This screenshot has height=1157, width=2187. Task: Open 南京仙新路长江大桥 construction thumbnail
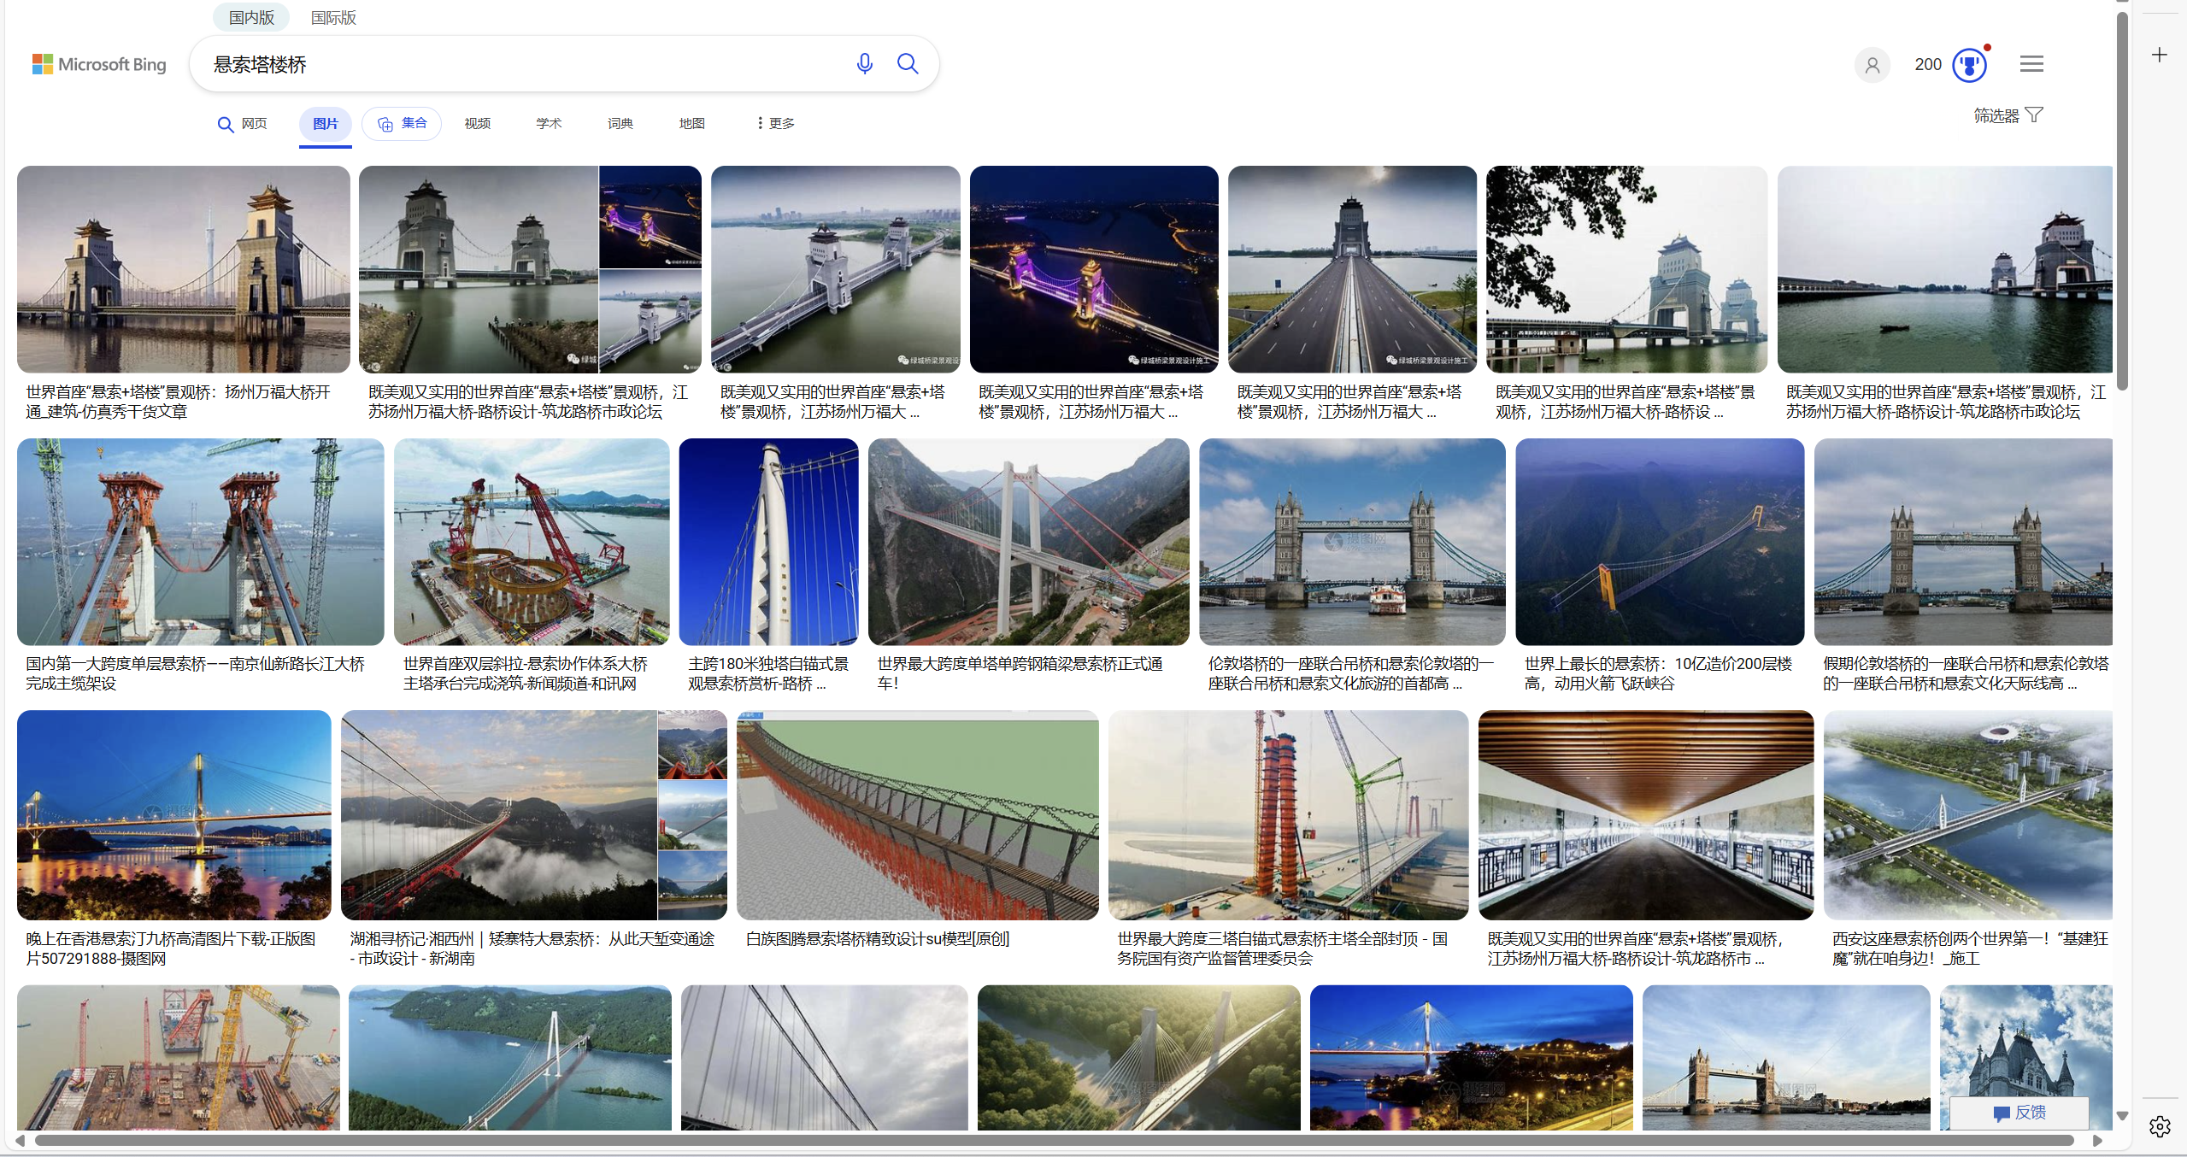pos(200,542)
